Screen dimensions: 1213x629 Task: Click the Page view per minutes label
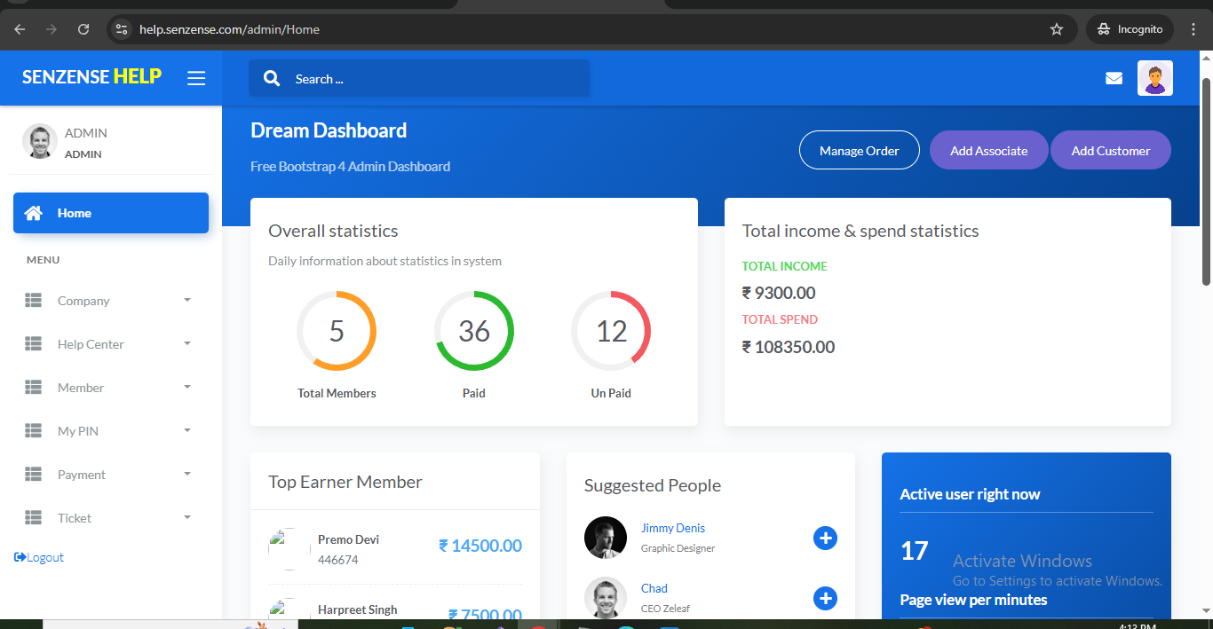click(973, 600)
